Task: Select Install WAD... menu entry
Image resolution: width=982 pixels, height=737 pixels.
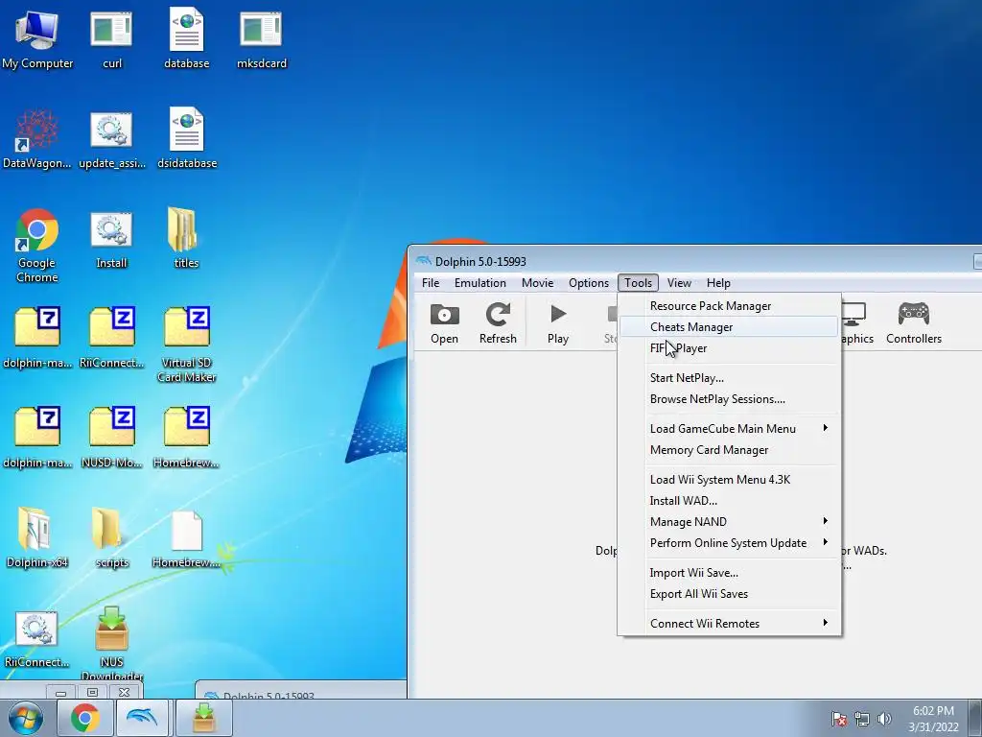Action: pos(729,501)
